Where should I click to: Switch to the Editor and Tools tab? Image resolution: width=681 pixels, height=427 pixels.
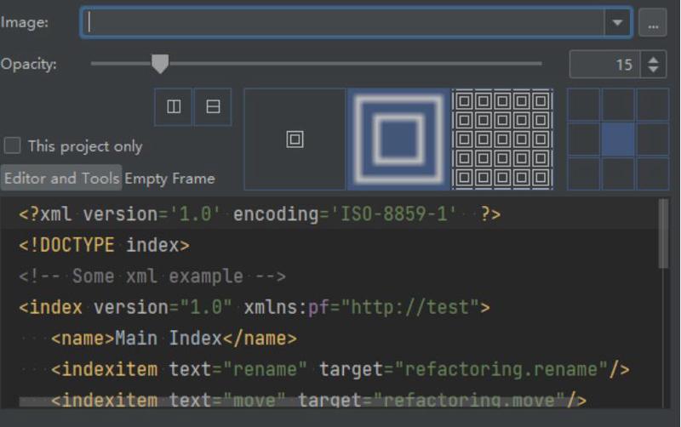tap(60, 179)
